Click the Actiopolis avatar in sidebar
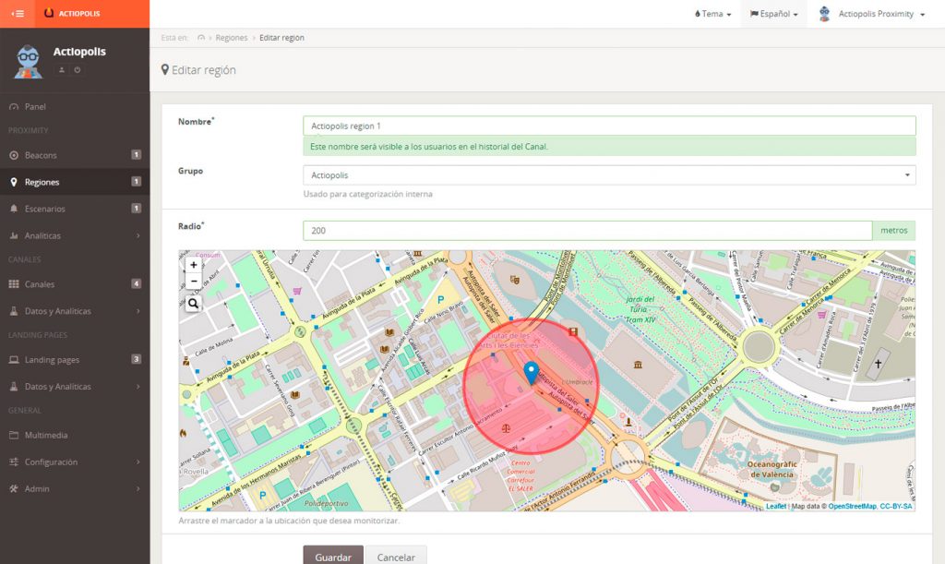The image size is (945, 564). [28, 62]
